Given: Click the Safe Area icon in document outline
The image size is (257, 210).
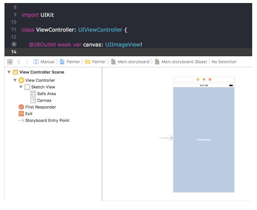Looking at the screenshot, I should click(x=33, y=94).
